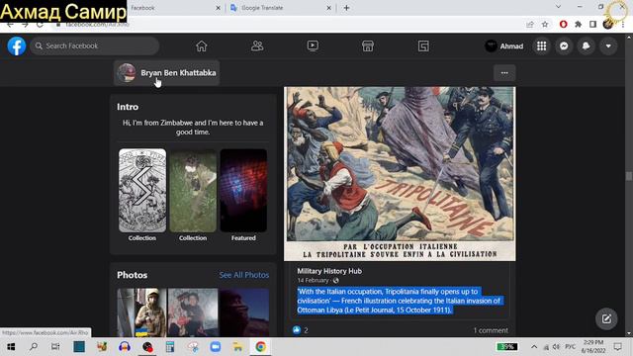Click the new message compose icon
Image resolution: width=633 pixels, height=356 pixels.
pyautogui.click(x=606, y=318)
